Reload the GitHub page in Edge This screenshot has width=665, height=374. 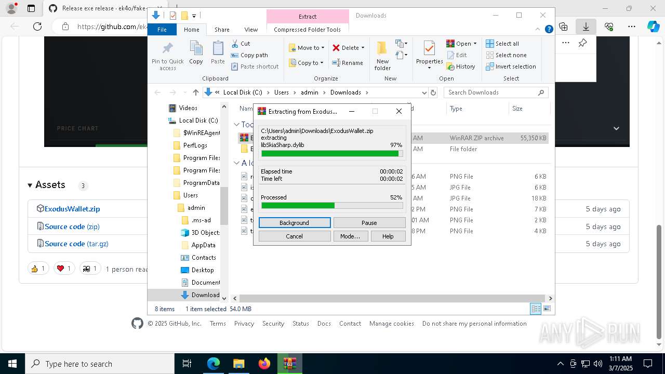37,26
